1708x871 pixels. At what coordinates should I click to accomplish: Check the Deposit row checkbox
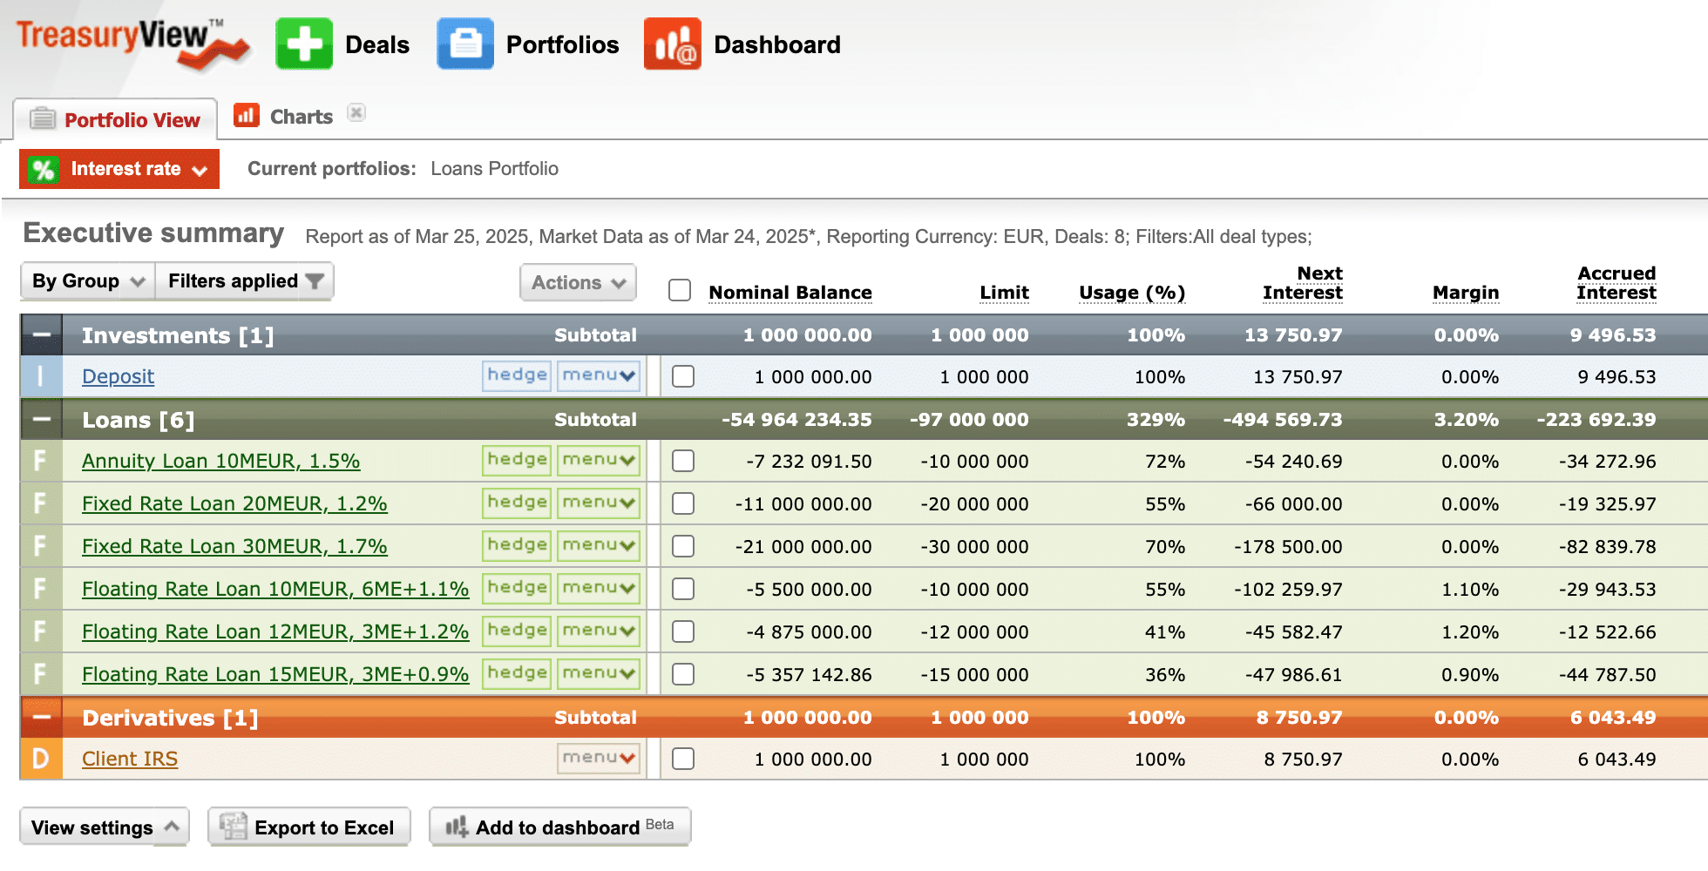tap(683, 376)
